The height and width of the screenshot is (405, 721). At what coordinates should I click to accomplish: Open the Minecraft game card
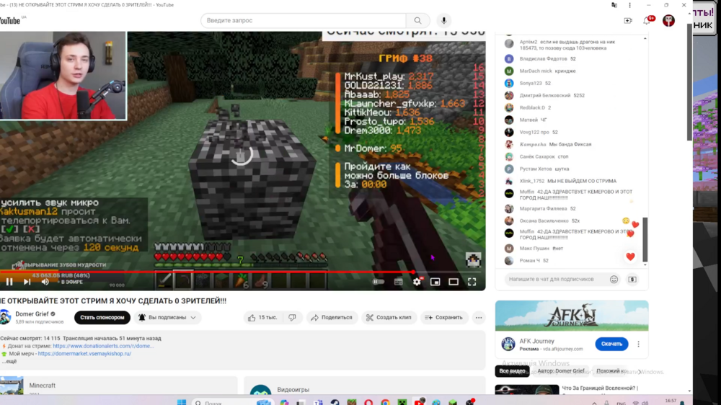pos(119,386)
